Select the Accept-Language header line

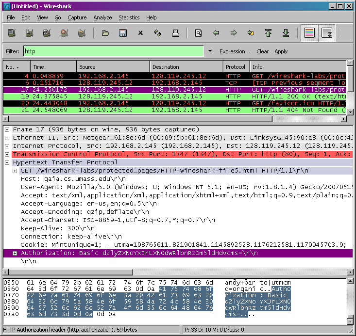coord(88,204)
